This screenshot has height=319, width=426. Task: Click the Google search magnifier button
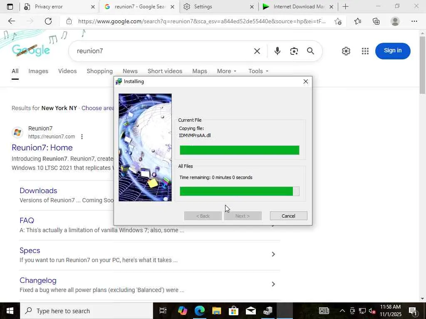tap(310, 51)
